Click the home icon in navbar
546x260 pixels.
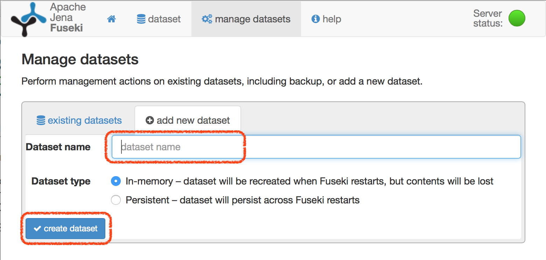[111, 19]
